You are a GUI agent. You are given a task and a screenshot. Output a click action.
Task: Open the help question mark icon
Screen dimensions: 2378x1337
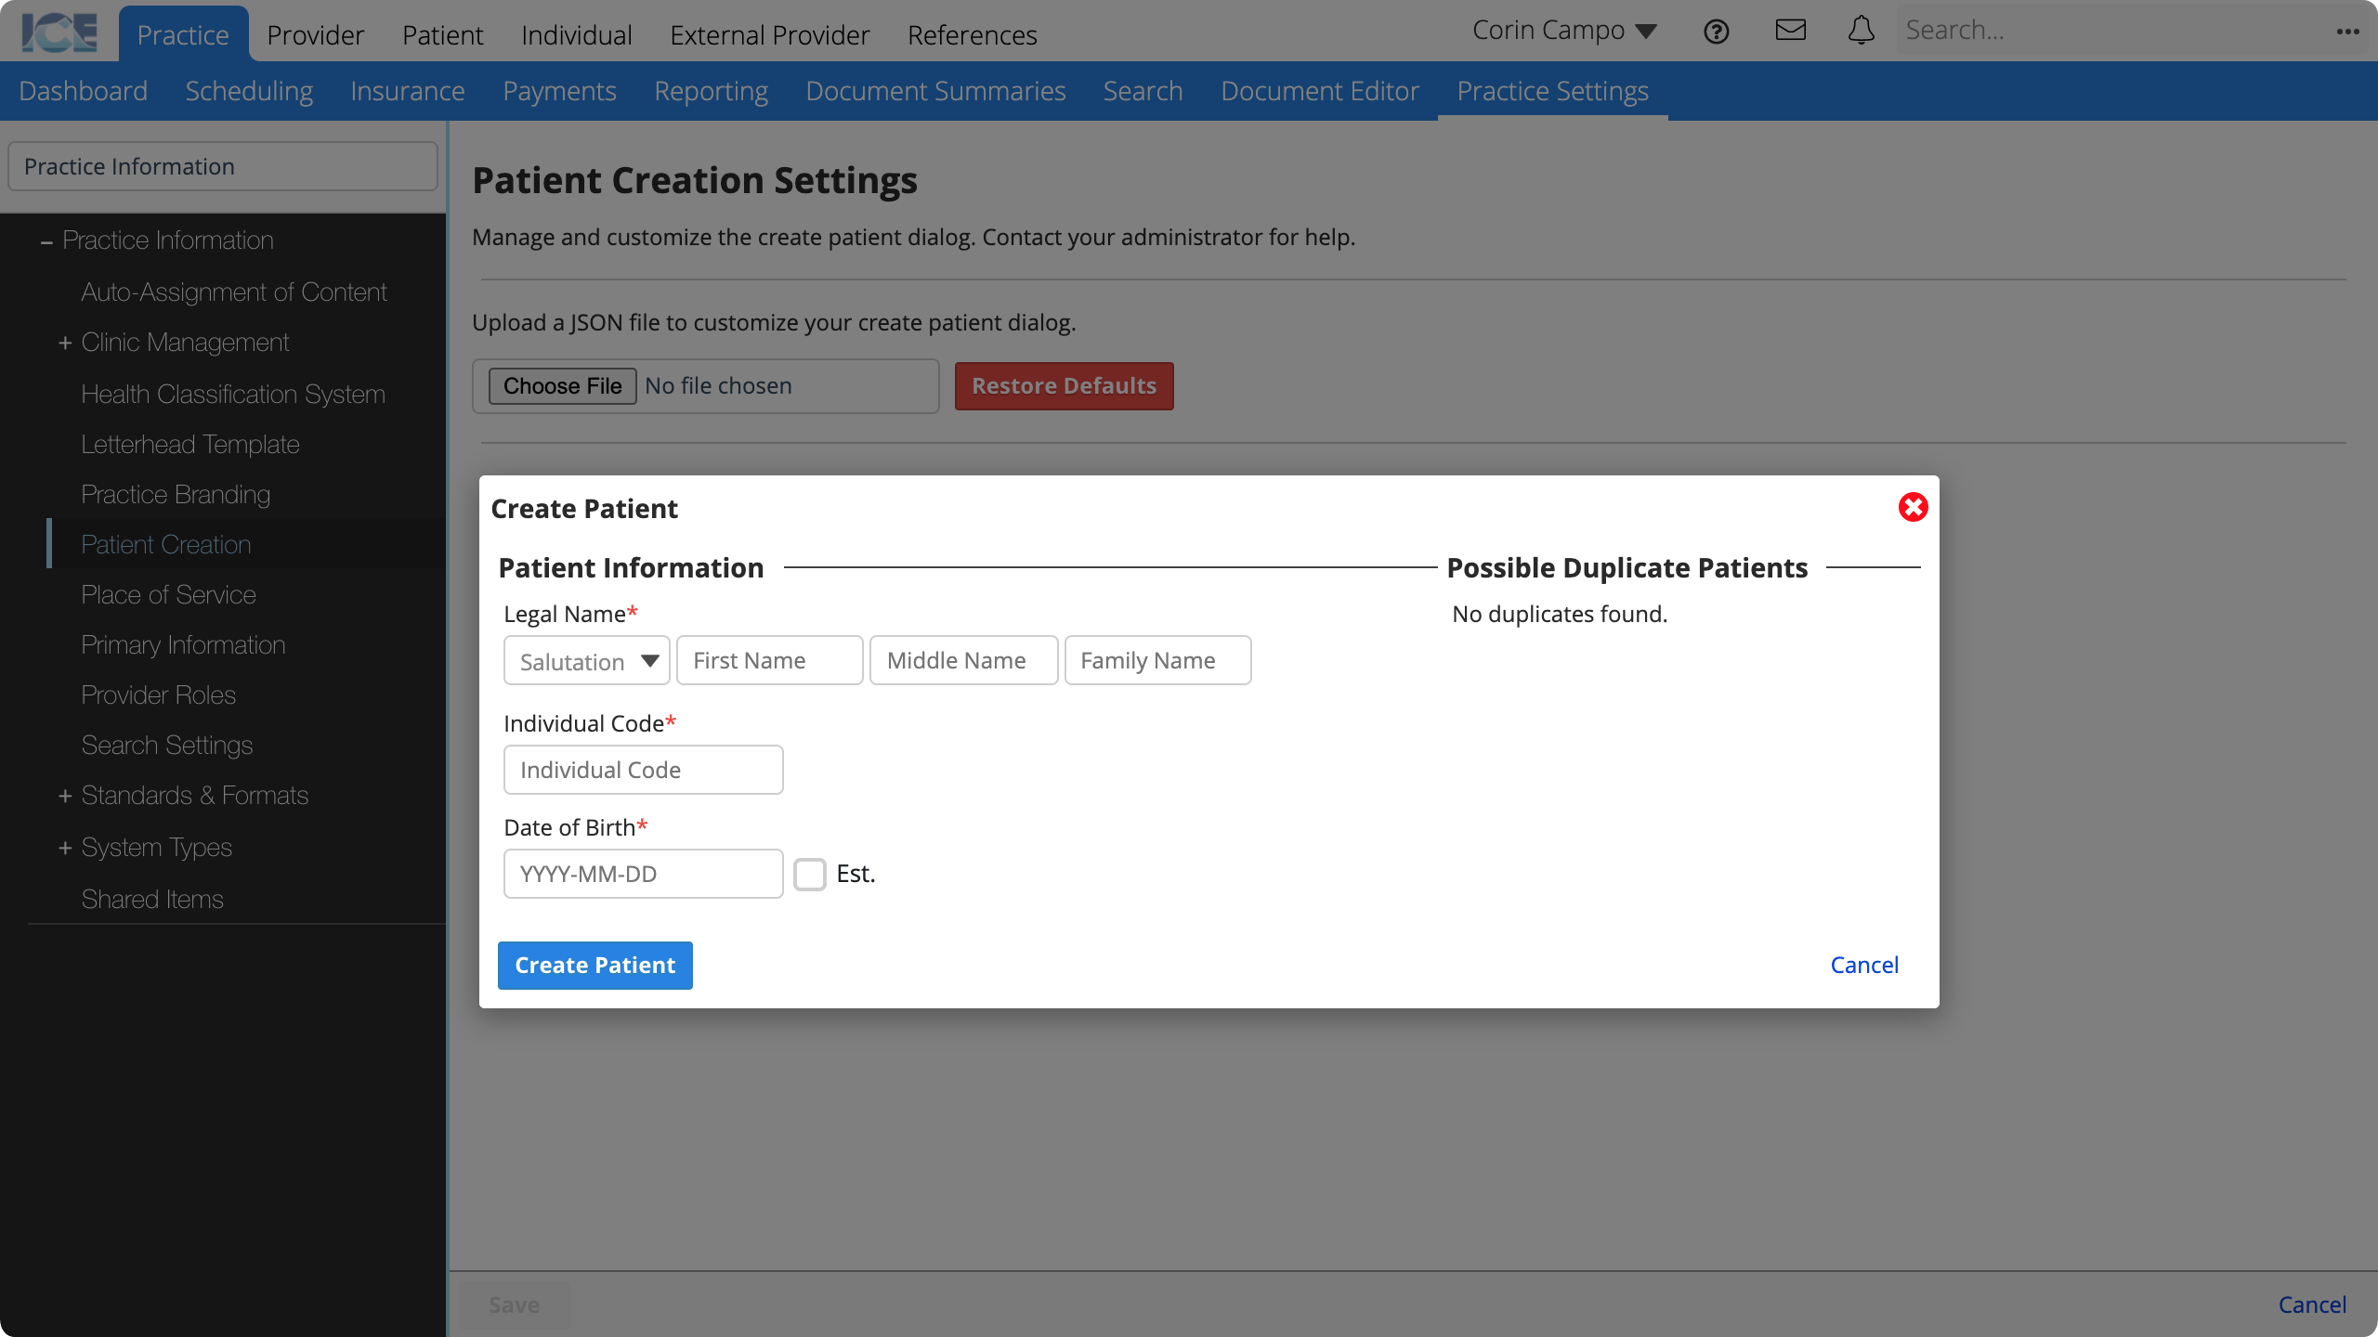coord(1717,30)
